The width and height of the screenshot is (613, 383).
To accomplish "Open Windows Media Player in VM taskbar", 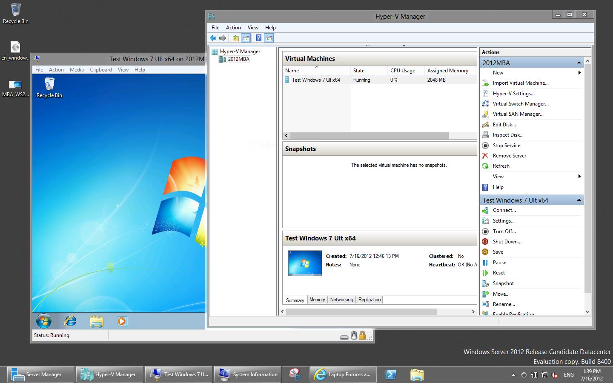I will pos(122,321).
